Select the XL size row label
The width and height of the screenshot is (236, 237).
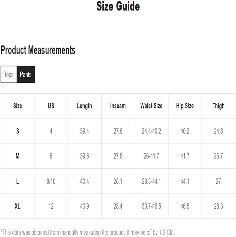(x=18, y=206)
